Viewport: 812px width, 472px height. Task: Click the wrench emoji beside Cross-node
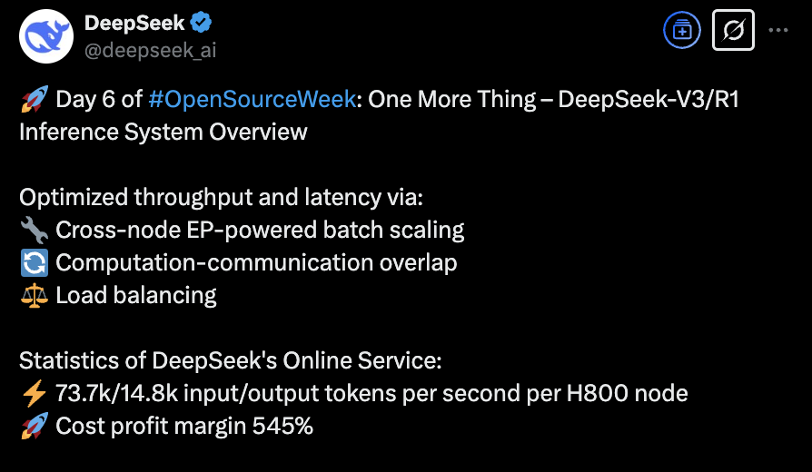tap(34, 230)
